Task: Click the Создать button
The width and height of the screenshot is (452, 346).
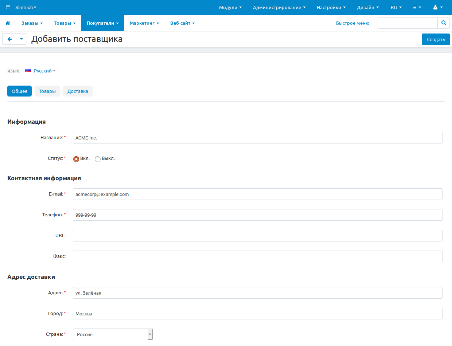Action: 436,39
